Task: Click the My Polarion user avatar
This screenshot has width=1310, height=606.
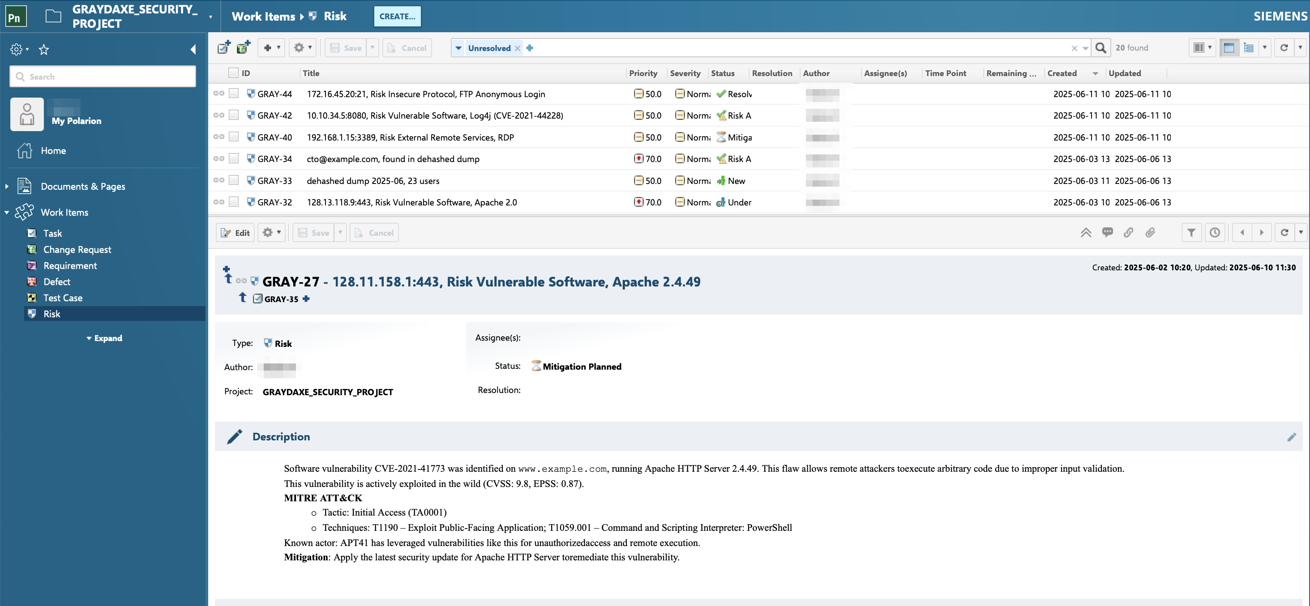Action: click(x=27, y=115)
